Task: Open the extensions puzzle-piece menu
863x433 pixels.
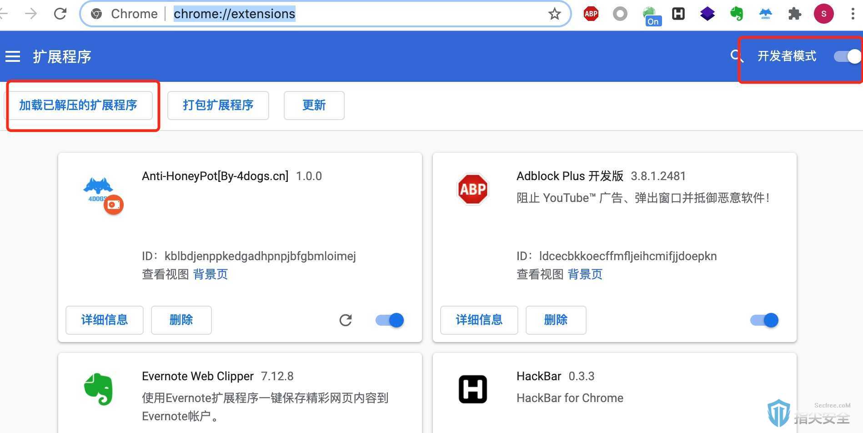Action: (794, 14)
